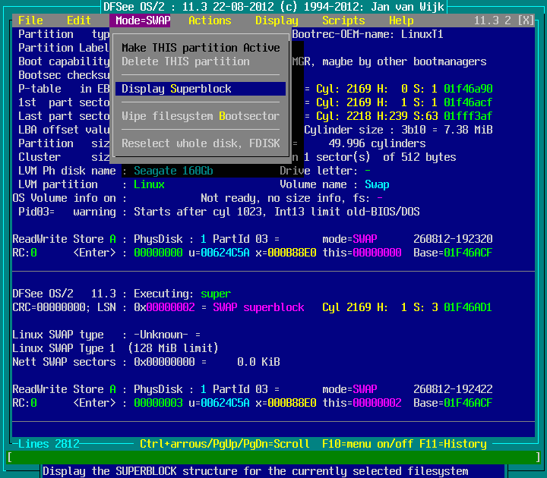The image size is (547, 478).
Task: Click the magenta SWAP superblock text
Action: click(258, 307)
